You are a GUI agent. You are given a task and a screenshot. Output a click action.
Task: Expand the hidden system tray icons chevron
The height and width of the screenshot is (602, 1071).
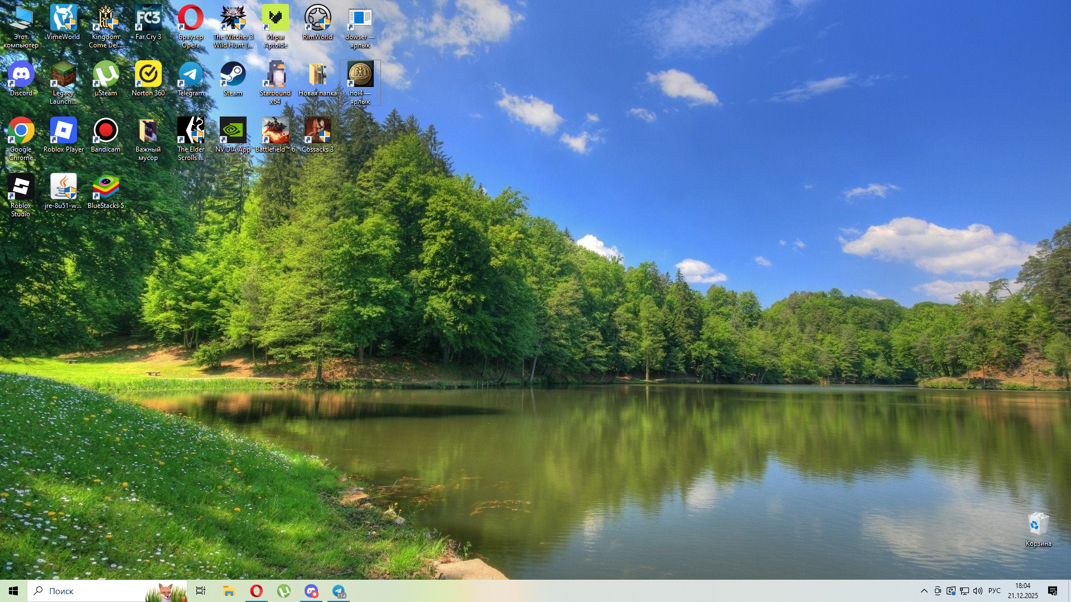924,591
